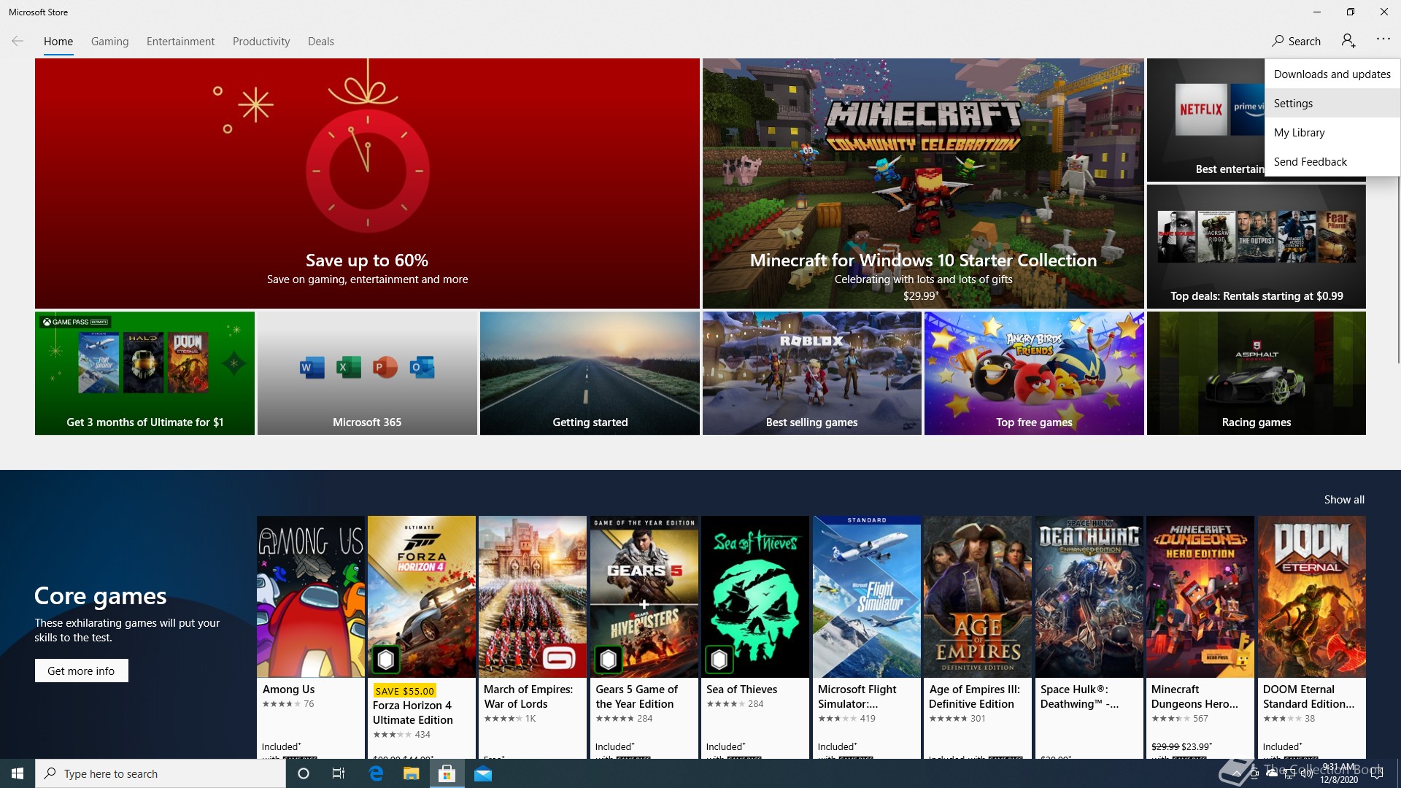Open the Entertainment tab
This screenshot has height=788, width=1401.
180,42
